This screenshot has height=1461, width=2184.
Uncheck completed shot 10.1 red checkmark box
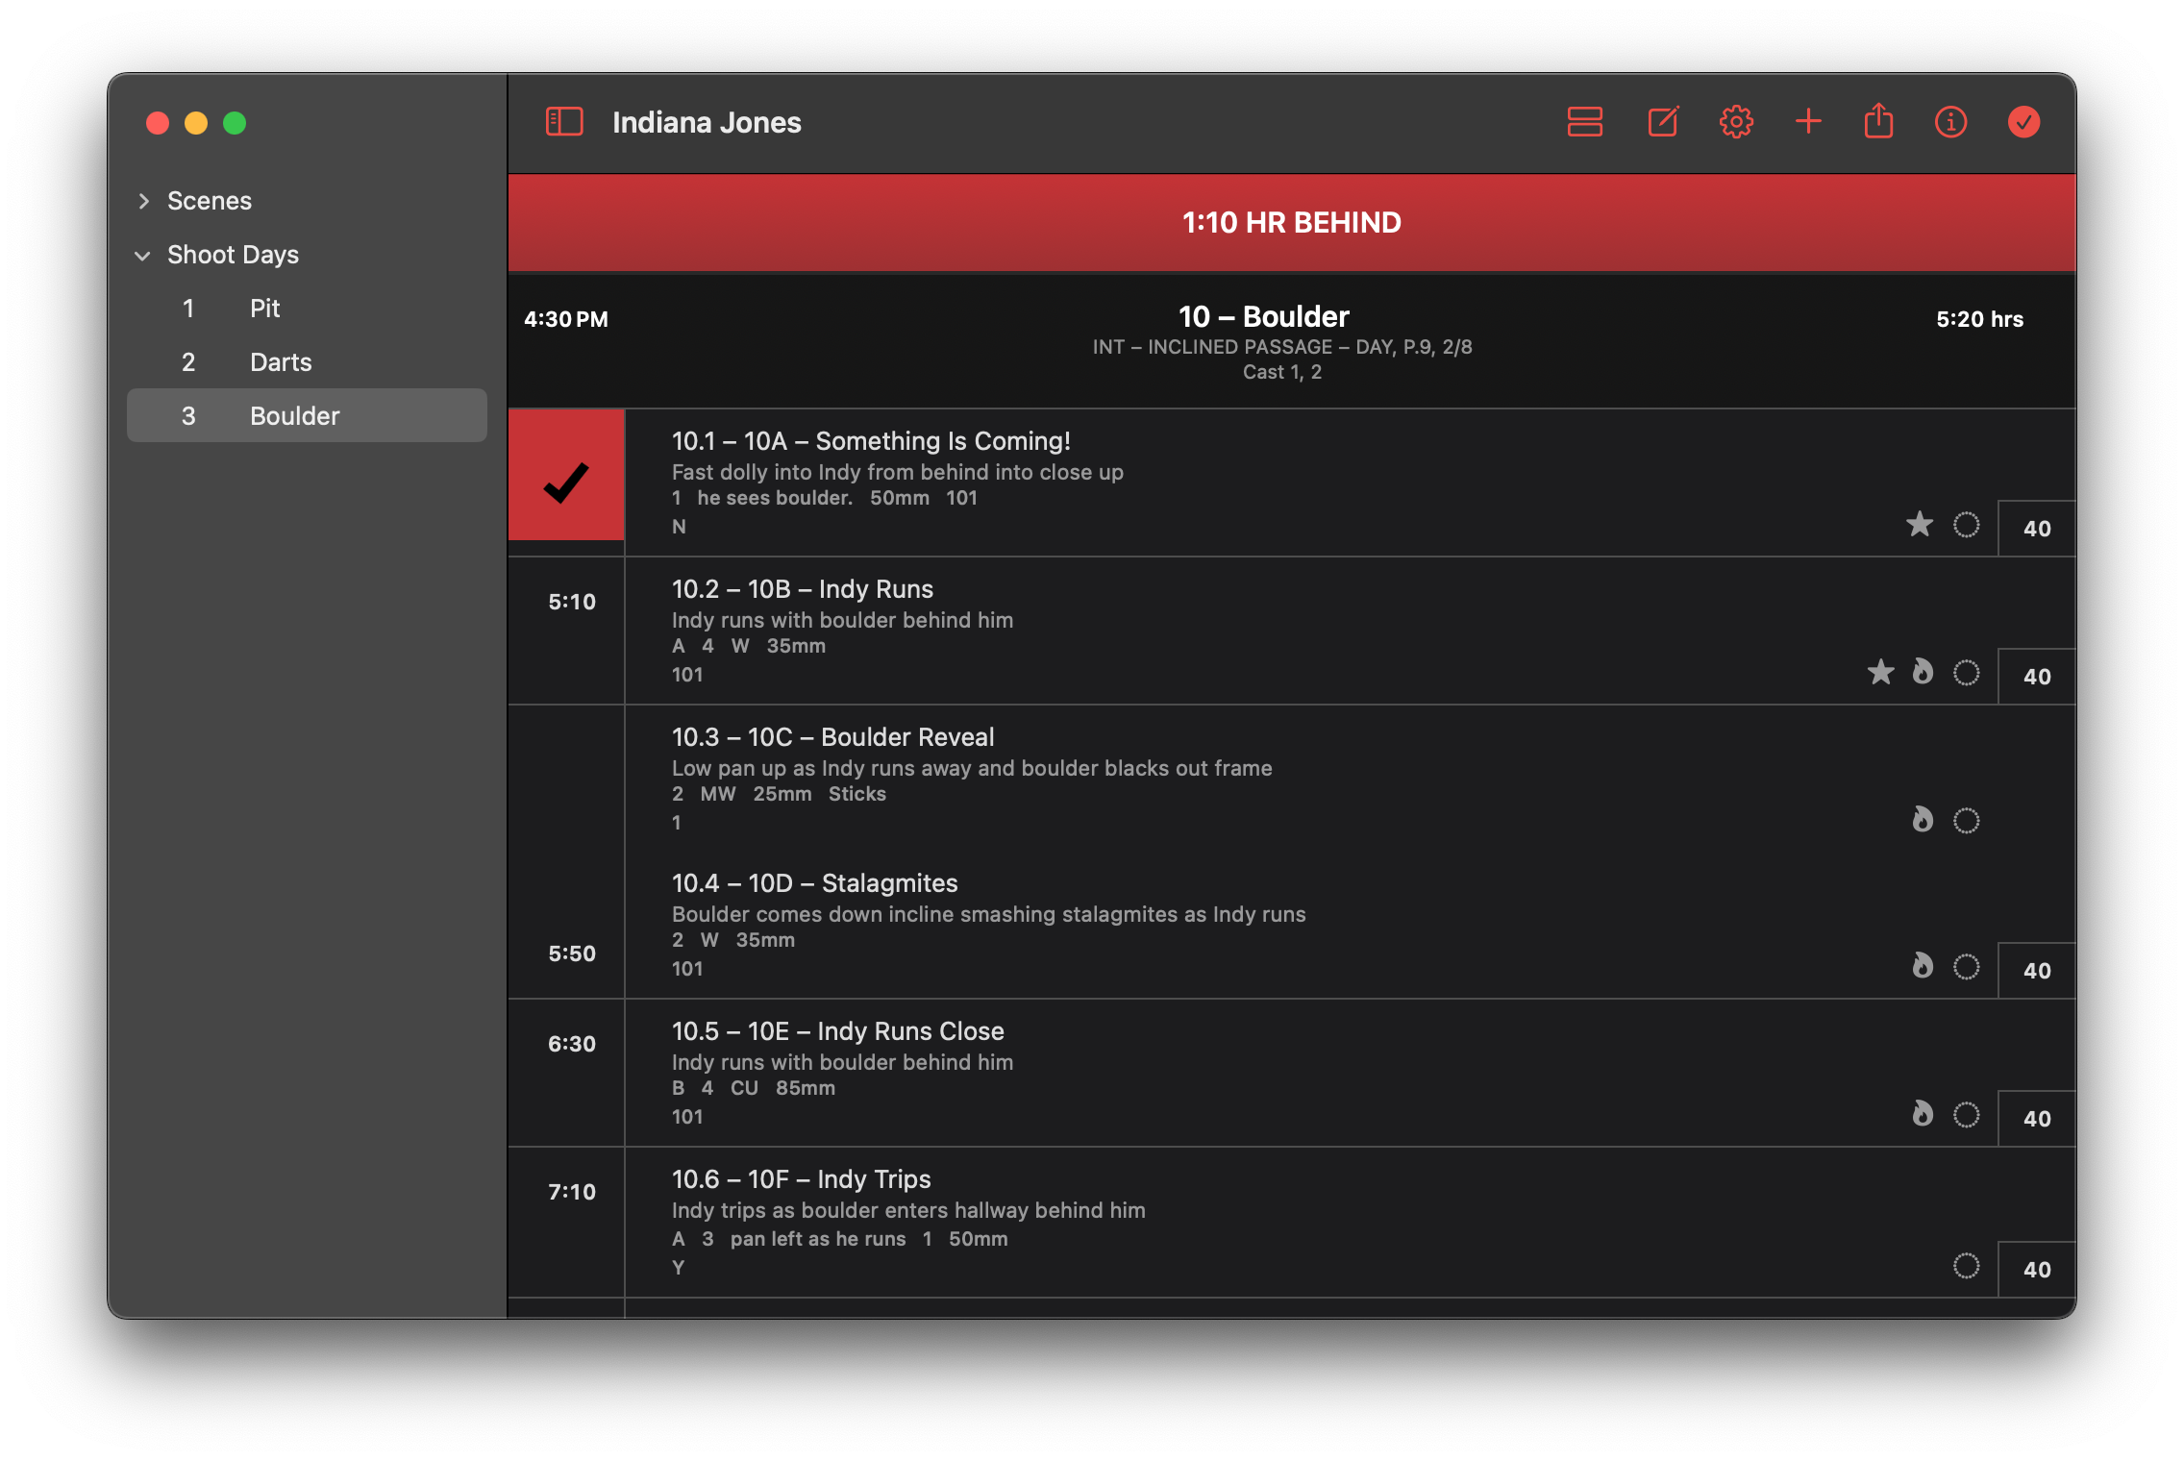pos(566,482)
